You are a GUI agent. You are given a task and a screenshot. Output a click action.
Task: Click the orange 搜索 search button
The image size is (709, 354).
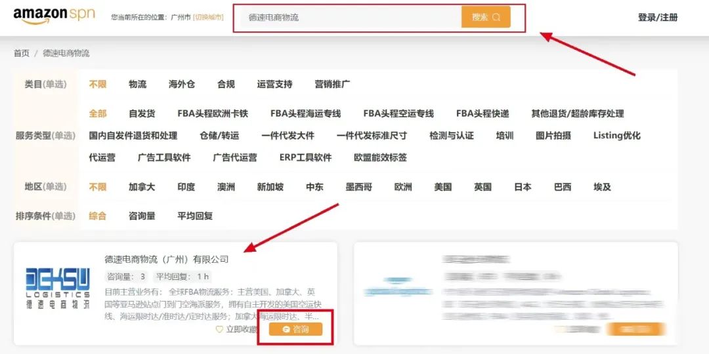[x=485, y=17]
